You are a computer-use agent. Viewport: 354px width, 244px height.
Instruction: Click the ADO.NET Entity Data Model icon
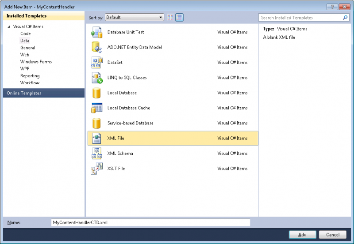click(x=96, y=47)
